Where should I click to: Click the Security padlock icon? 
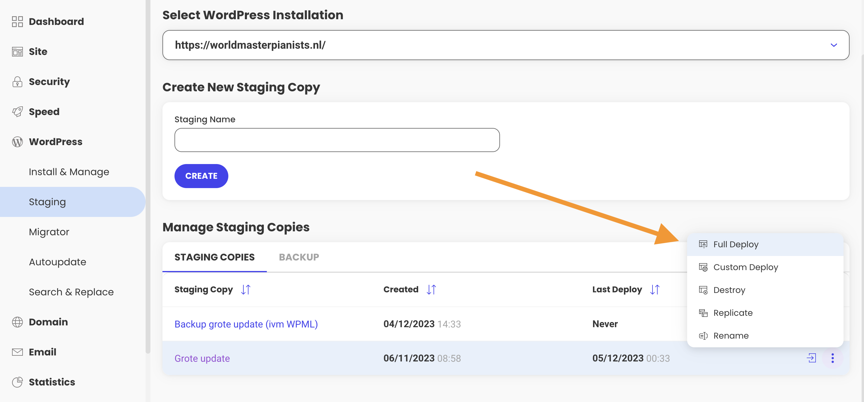(x=17, y=82)
